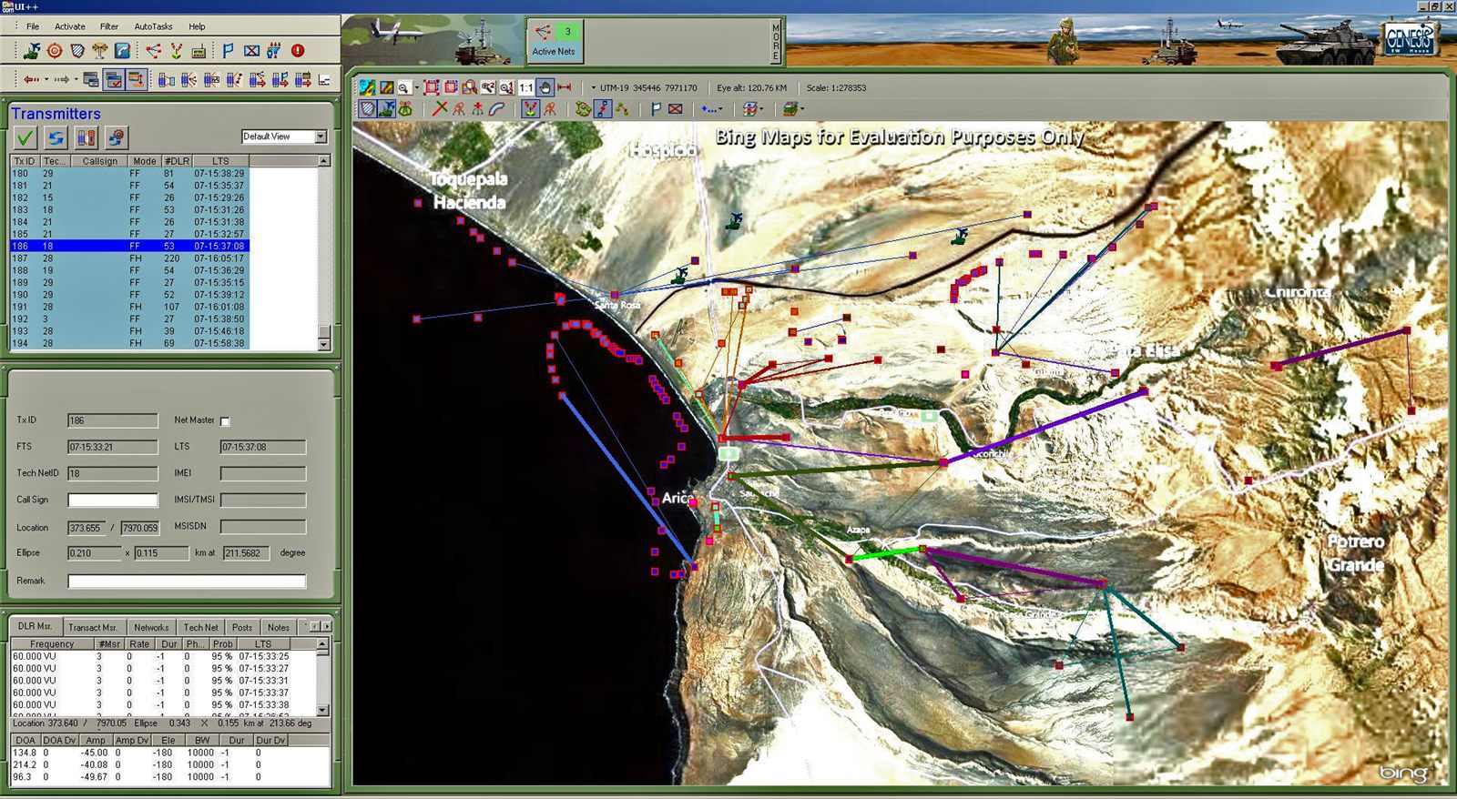The height and width of the screenshot is (799, 1457).
Task: Click the red network nodes icon in main toolbar
Action: click(153, 51)
